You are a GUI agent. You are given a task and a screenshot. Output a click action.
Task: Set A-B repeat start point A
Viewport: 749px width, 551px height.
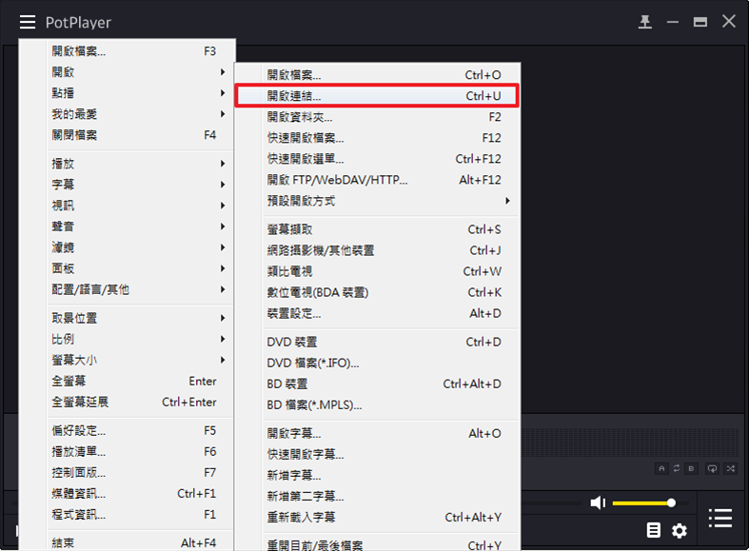[661, 468]
